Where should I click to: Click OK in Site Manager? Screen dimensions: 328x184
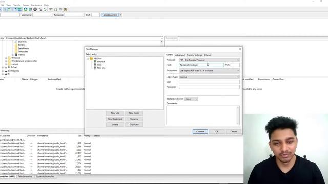(x=217, y=132)
